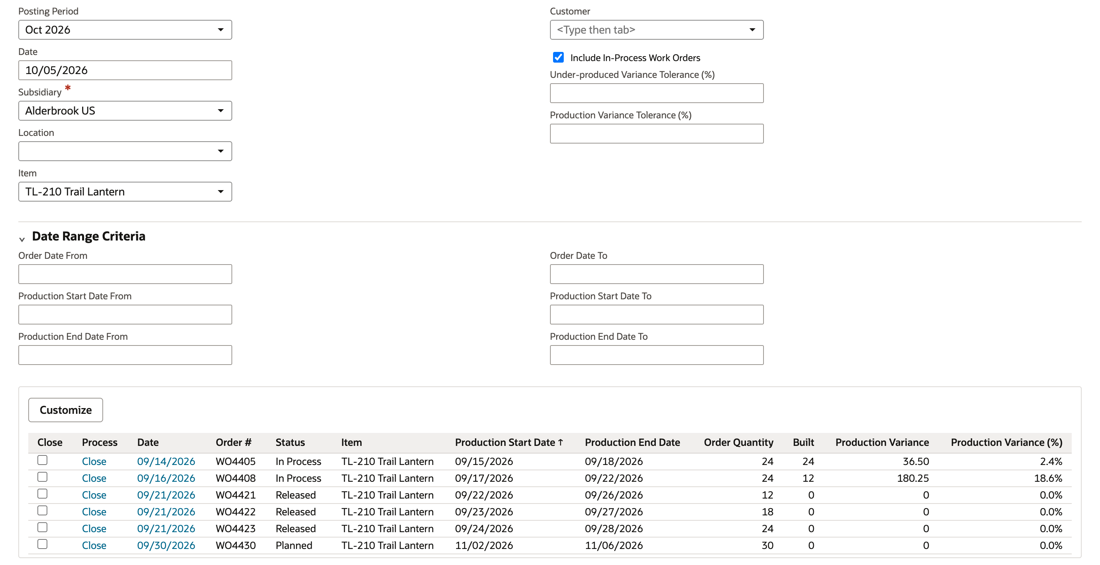Open the Posting Period dropdown
1100x565 pixels.
125,30
